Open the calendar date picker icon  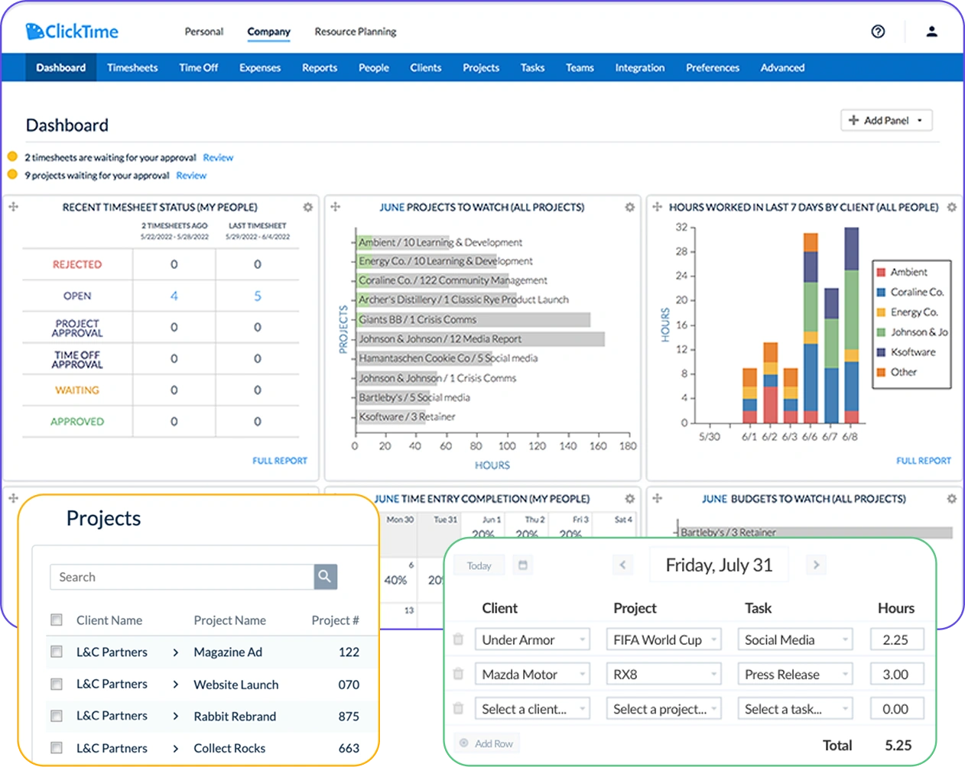tap(523, 565)
